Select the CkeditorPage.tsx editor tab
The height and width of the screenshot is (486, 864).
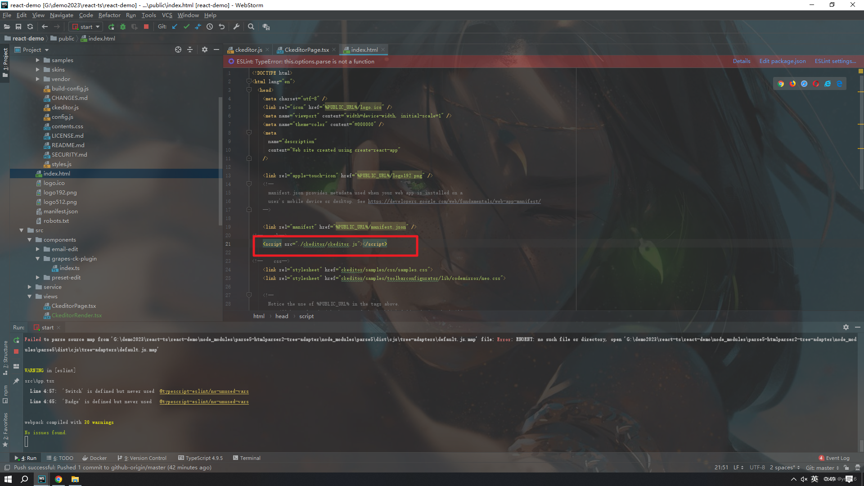304,49
